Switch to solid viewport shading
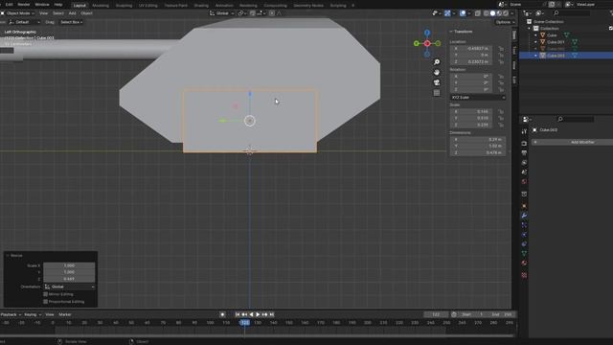Image resolution: width=613 pixels, height=345 pixels. click(x=492, y=13)
